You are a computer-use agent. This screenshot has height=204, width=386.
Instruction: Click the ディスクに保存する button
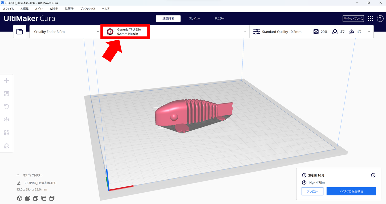(351, 191)
